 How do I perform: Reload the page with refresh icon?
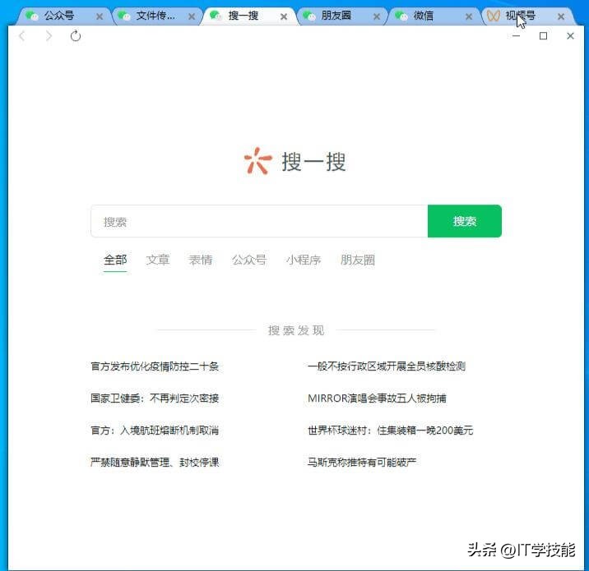pyautogui.click(x=76, y=36)
